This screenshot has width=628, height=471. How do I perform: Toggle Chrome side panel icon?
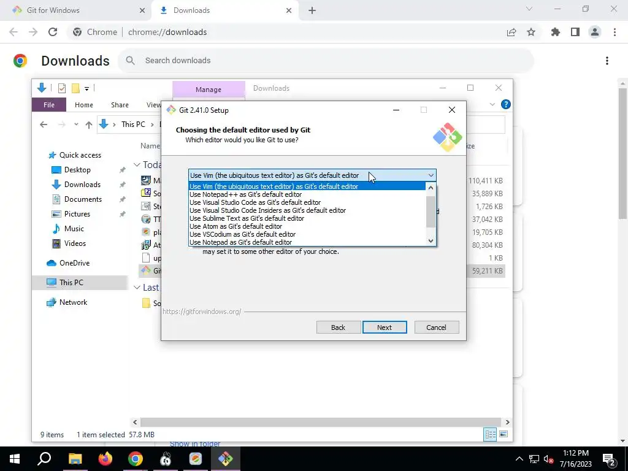(575, 32)
